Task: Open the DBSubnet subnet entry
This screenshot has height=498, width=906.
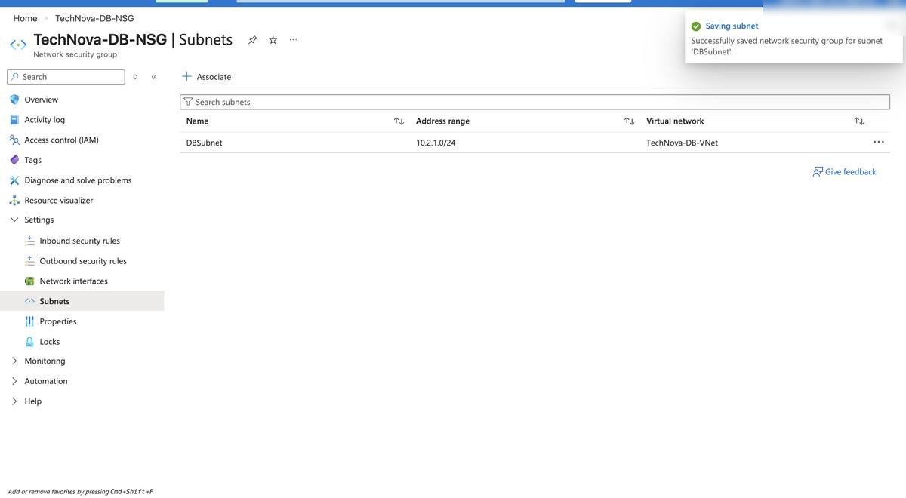Action: coord(204,143)
